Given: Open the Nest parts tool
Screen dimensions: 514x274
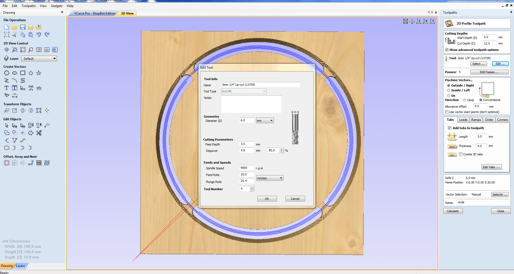Looking at the screenshot, I should 47,163.
